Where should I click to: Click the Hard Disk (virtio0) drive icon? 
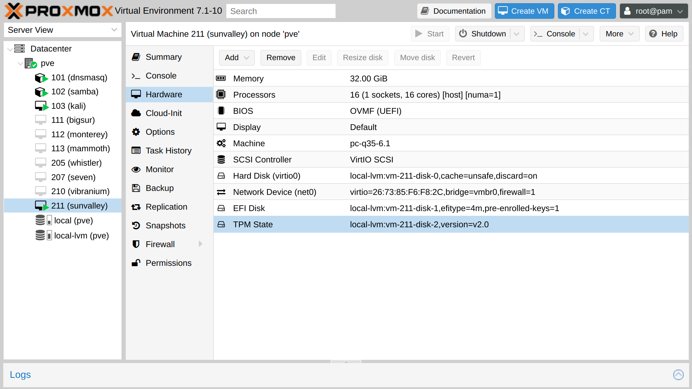coord(221,176)
